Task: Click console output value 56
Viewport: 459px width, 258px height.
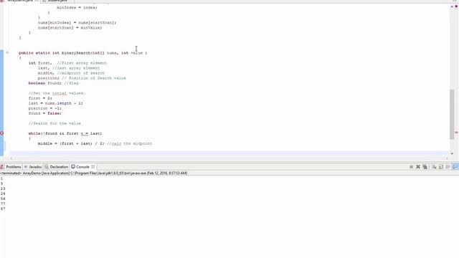Action: coord(3,199)
